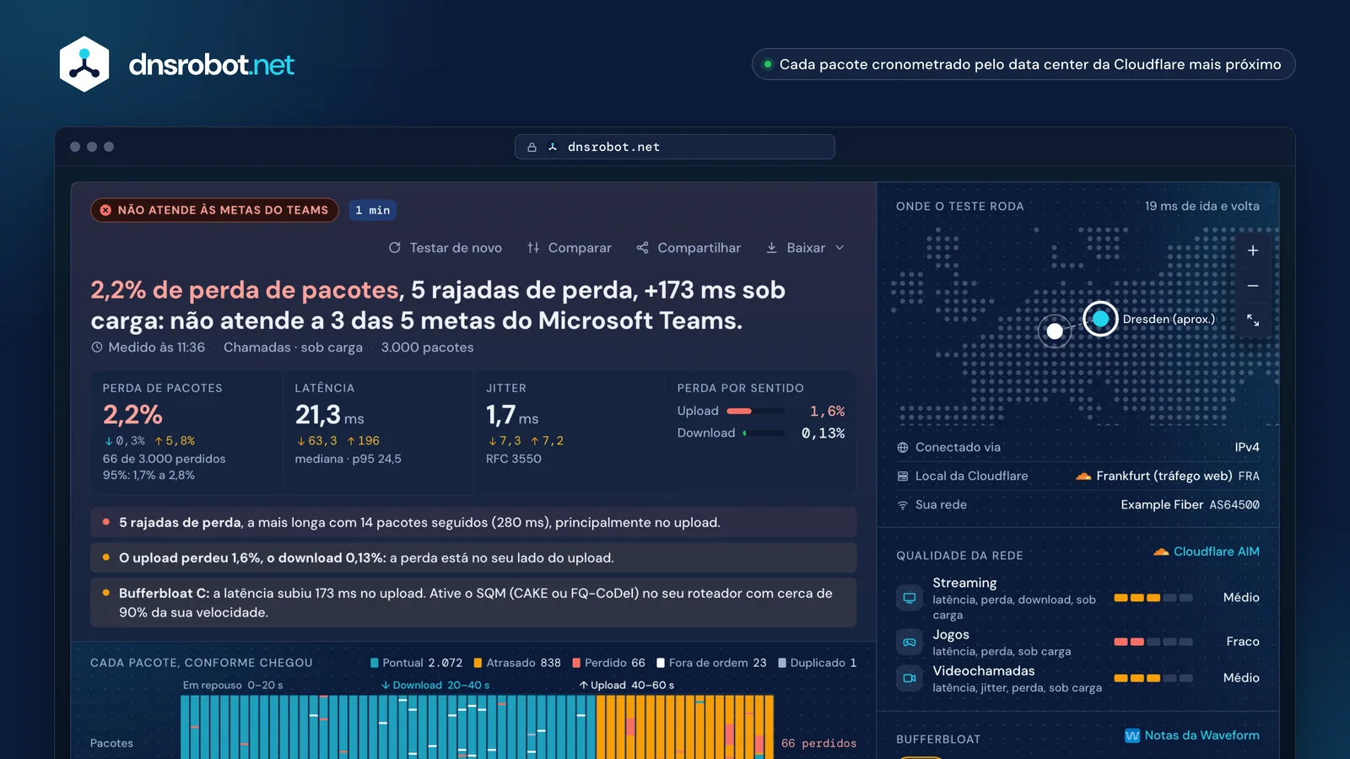Click the refresh icon beside Testar de novo
1350x759 pixels.
[394, 248]
